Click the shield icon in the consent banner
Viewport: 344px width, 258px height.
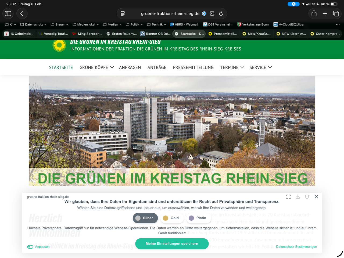point(307,197)
